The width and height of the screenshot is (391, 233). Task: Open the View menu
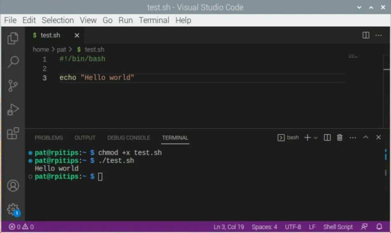tap(88, 20)
